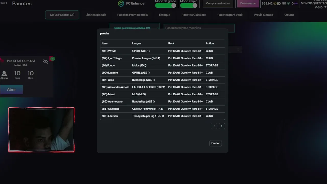Select the (90) Laudehr row item
The height and width of the screenshot is (184, 327).
click(110, 73)
